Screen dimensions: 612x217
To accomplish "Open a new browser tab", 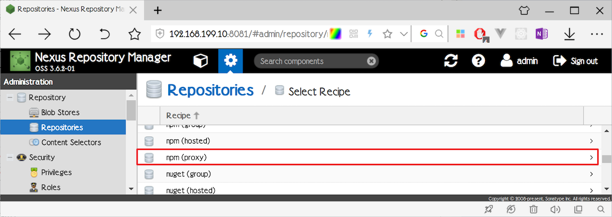I will point(157,10).
